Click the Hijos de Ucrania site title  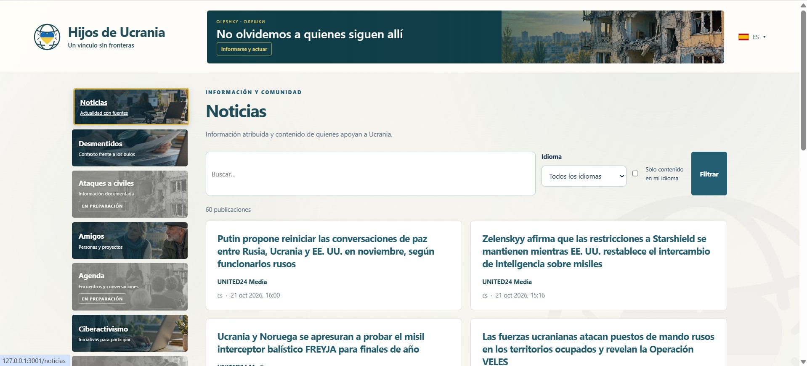coord(117,32)
